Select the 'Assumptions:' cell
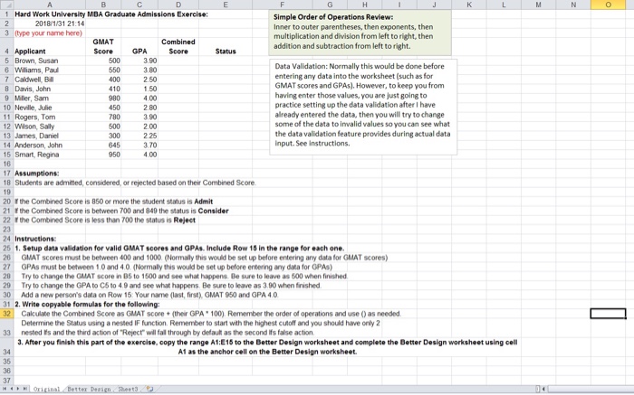The height and width of the screenshot is (395, 634). 49,173
